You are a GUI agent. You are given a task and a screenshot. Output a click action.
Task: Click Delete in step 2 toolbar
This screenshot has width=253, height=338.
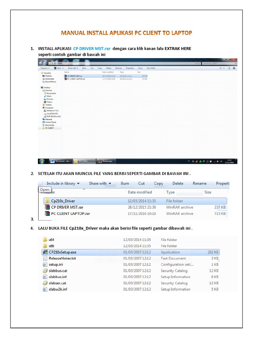tap(178, 184)
